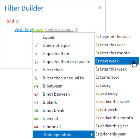This screenshot has height=139, width=140.
Task: Choose the Is greater than icon
Action: (x=36, y=54)
